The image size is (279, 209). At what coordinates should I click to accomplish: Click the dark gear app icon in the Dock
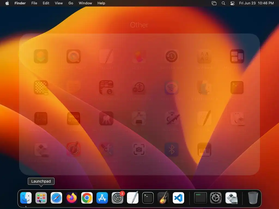pos(216,198)
